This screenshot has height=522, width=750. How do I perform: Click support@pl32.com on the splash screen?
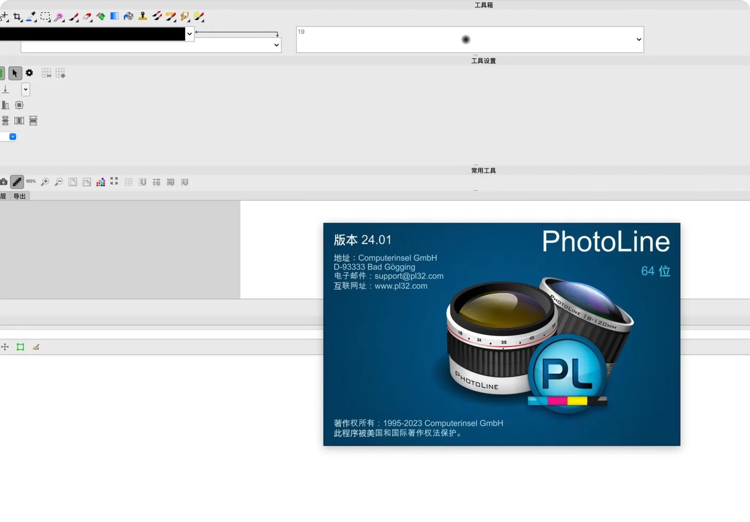click(x=409, y=276)
